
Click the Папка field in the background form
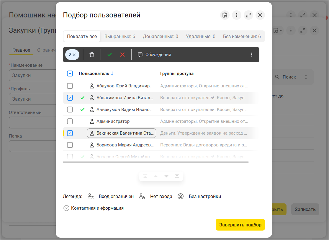[x=32, y=146]
